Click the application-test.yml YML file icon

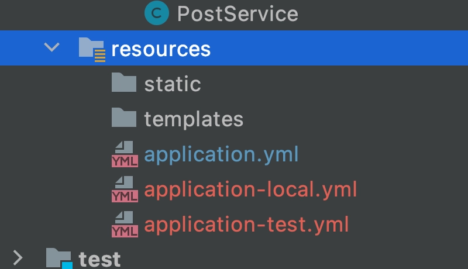124,225
